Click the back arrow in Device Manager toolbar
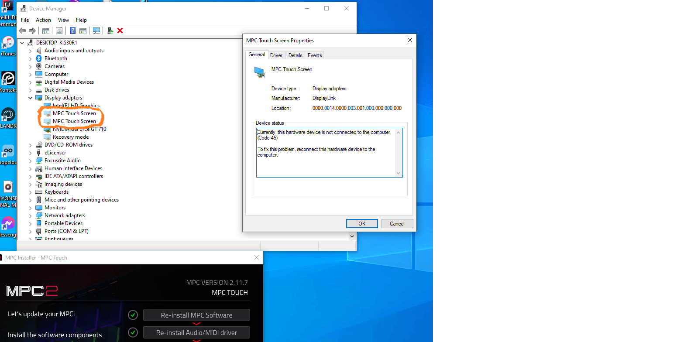The image size is (677, 342). click(22, 31)
